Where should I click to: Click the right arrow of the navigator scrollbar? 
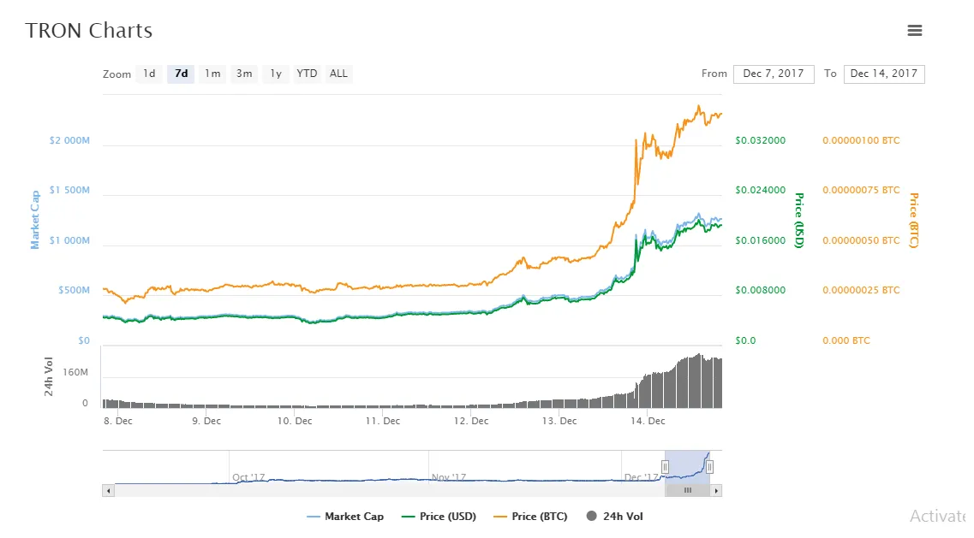pos(717,490)
